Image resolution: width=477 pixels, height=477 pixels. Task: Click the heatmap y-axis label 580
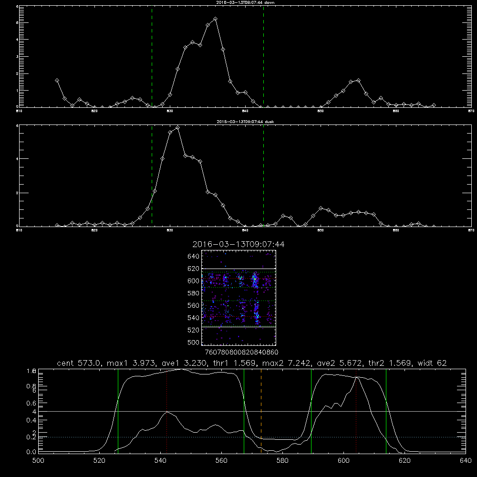tap(193, 293)
